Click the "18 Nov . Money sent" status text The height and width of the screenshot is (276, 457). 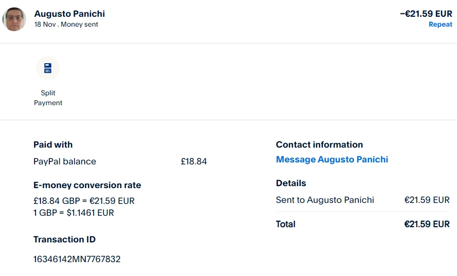pyautogui.click(x=66, y=25)
